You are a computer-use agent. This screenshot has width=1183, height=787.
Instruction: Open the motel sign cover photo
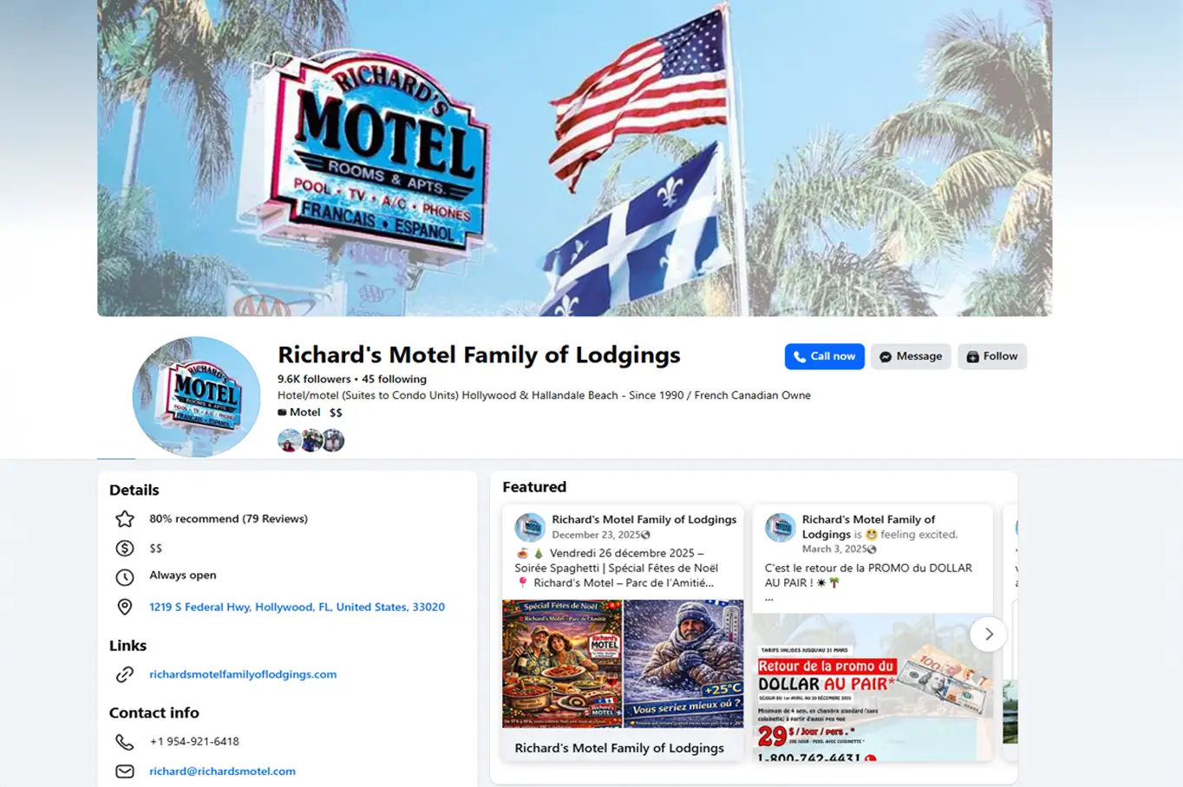[574, 158]
